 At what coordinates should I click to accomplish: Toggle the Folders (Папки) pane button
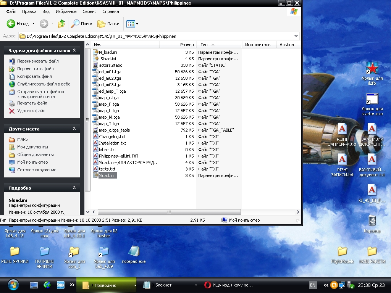(x=108, y=24)
